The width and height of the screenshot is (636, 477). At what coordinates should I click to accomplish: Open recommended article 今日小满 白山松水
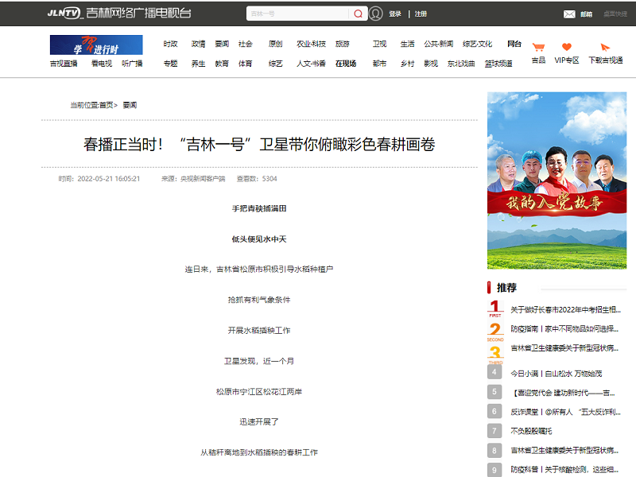click(x=556, y=373)
